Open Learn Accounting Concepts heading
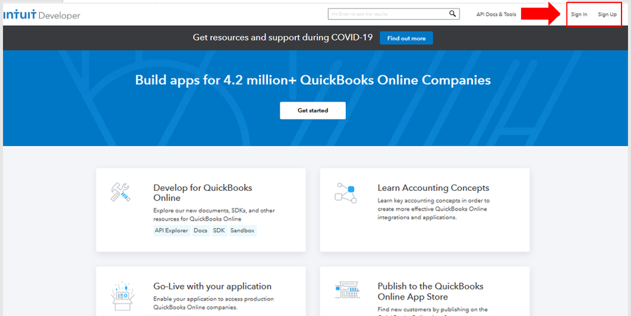This screenshot has width=631, height=316. click(433, 188)
